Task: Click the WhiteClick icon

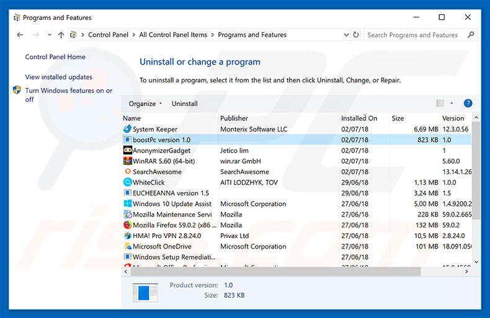Action: (128, 182)
